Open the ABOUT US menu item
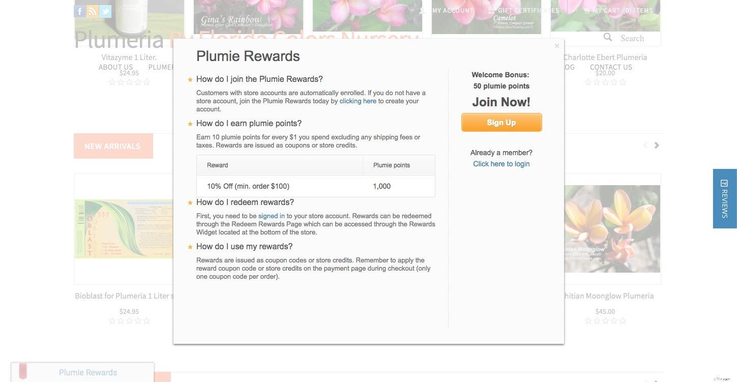The height and width of the screenshot is (382, 737). (x=115, y=67)
